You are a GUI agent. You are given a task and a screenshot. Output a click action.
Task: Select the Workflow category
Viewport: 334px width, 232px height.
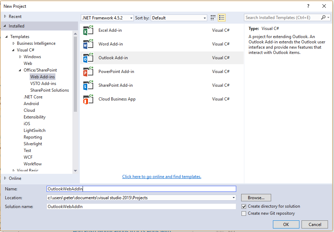pyautogui.click(x=32, y=164)
